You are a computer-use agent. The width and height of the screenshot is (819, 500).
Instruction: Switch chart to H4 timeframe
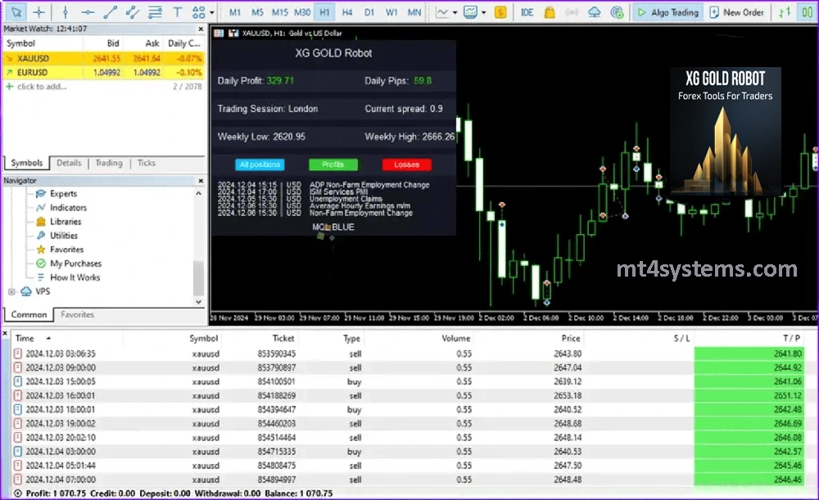tap(347, 12)
